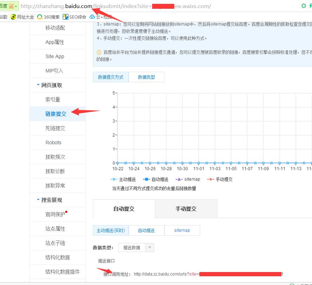This screenshot has height=285, width=312.
Task: Open MIP引入 in sidebar
Action: click(x=58, y=71)
